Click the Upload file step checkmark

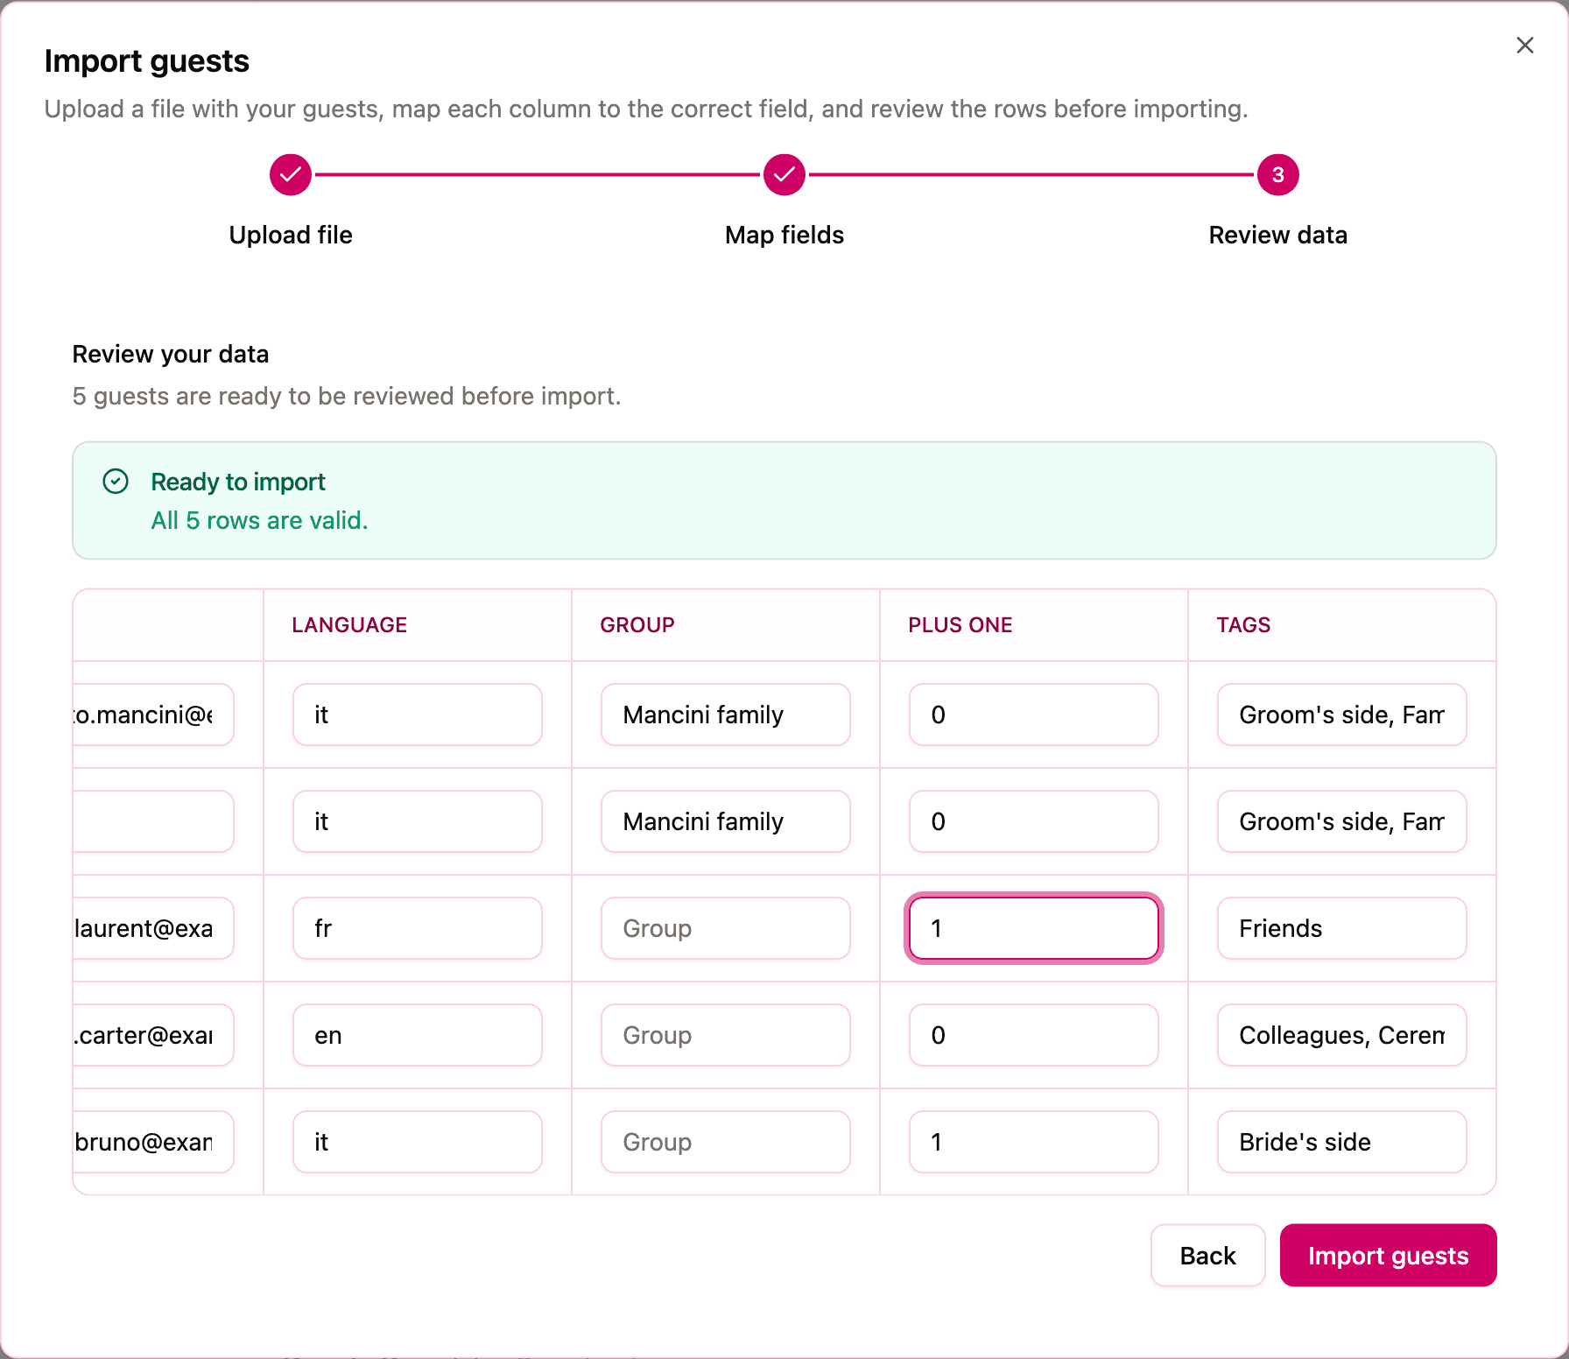tap(291, 175)
